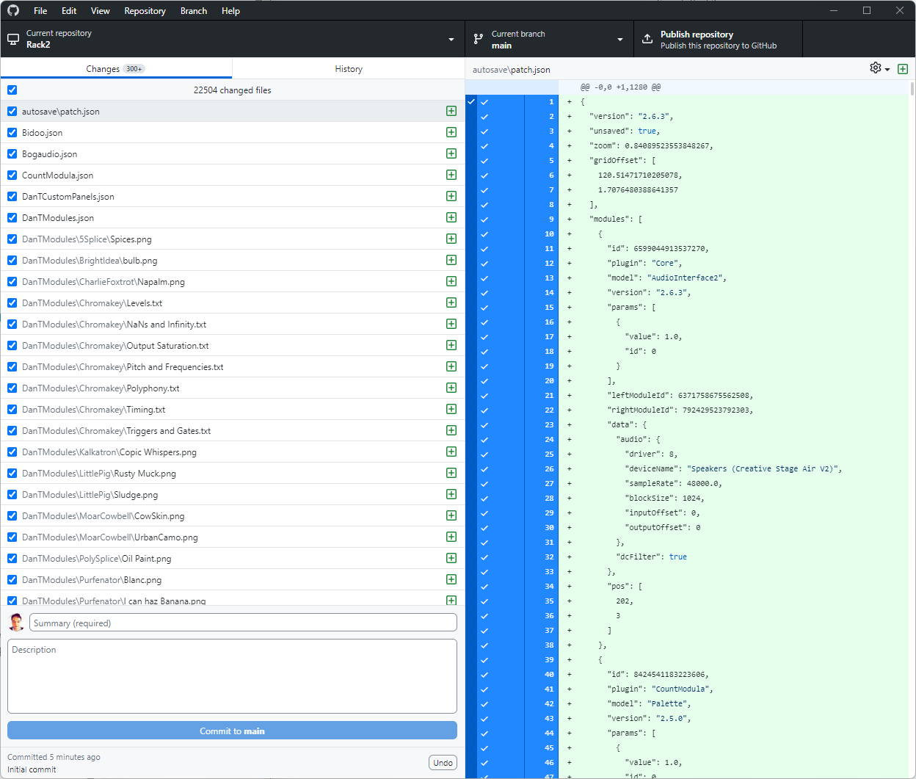
Task: Open the Current repository Rack2 dropdown
Action: click(x=232, y=39)
